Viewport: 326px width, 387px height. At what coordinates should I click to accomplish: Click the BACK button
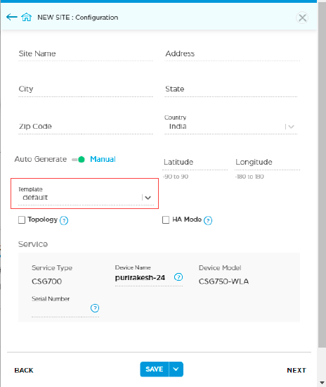click(24, 370)
